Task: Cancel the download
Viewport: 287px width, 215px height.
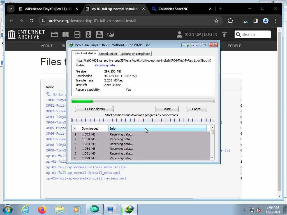Action: [x=197, y=109]
